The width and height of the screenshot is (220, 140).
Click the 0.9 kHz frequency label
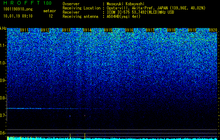[3, 80]
